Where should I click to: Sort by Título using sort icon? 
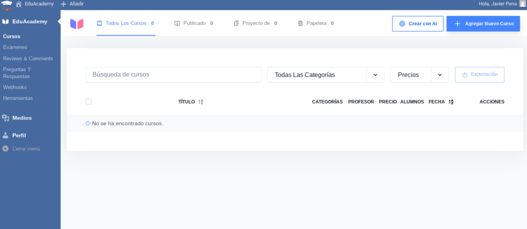201,102
